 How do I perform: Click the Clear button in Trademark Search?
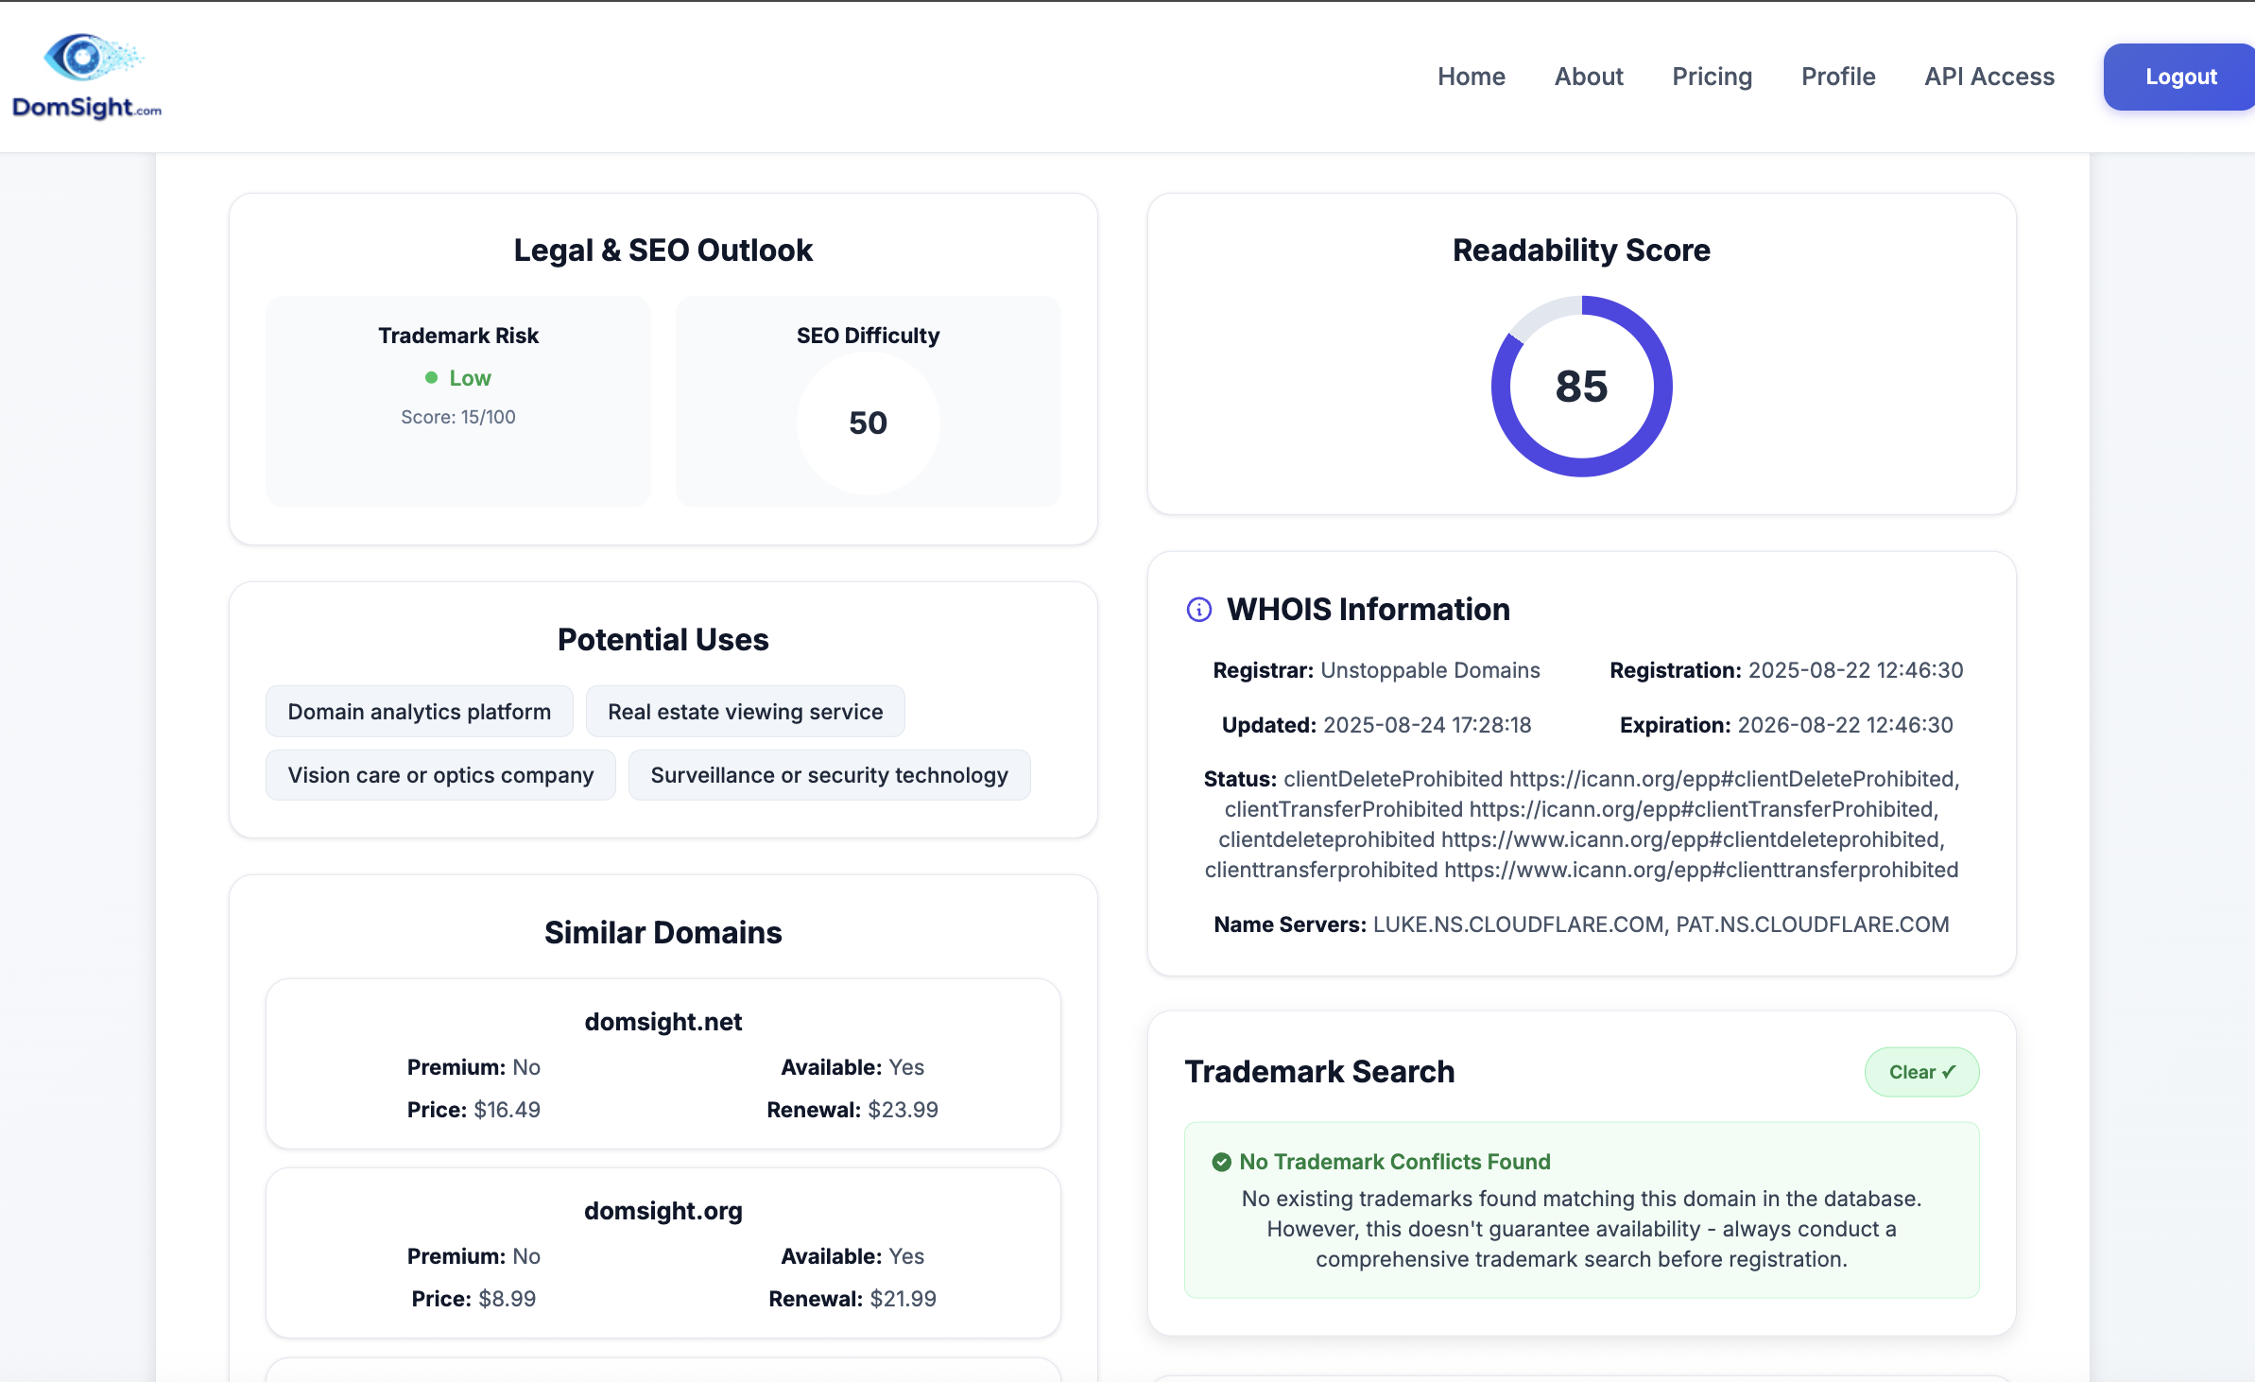(1921, 1072)
